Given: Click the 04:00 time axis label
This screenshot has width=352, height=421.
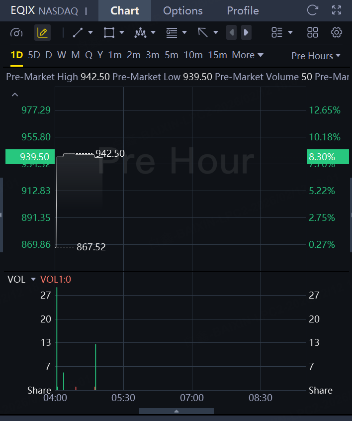Looking at the screenshot, I should coord(55,398).
